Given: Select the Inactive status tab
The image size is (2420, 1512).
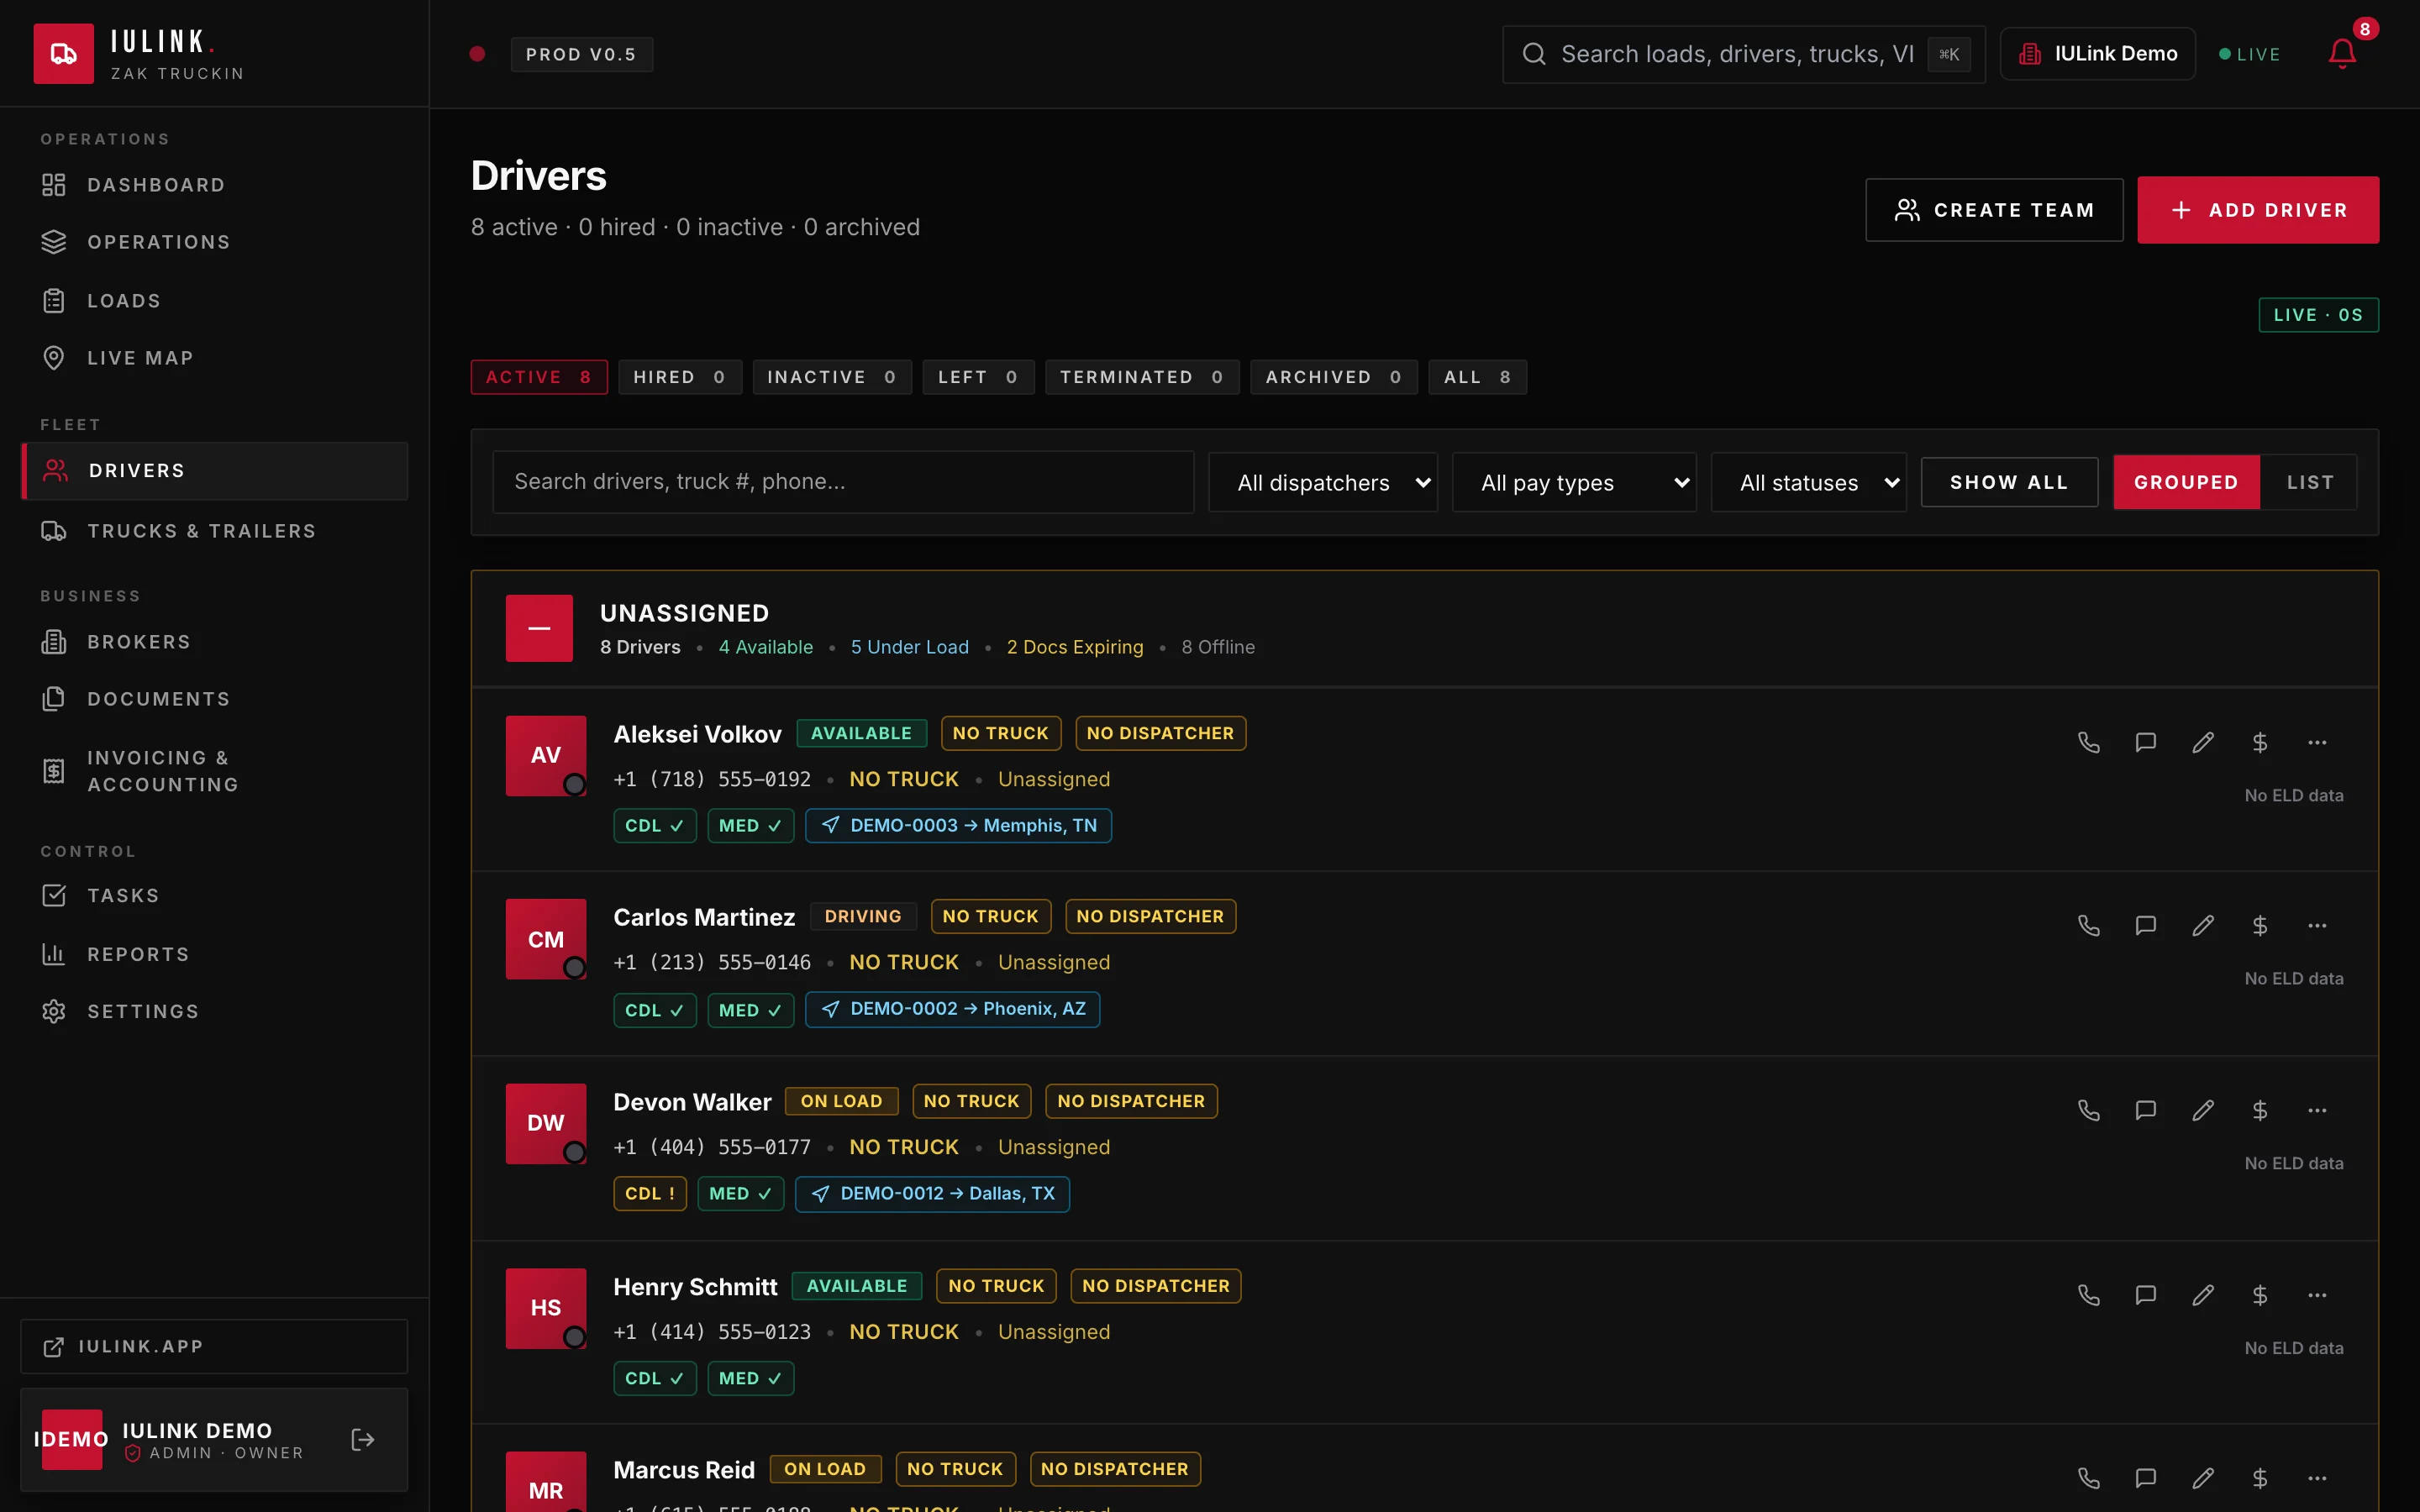Looking at the screenshot, I should [831, 377].
